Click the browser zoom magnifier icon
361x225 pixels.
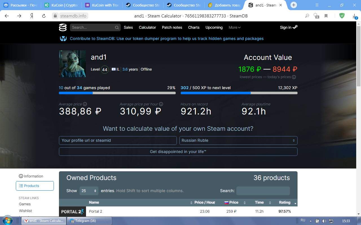point(307,16)
